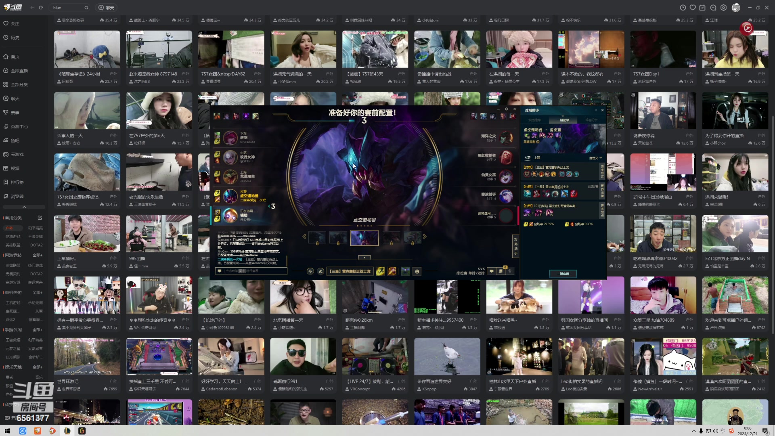Open the lightning quick-rune icon

pos(310,271)
